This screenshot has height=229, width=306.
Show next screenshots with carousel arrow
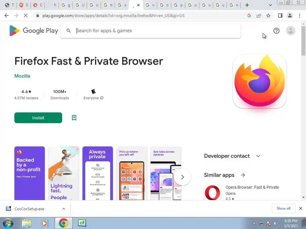point(183,177)
